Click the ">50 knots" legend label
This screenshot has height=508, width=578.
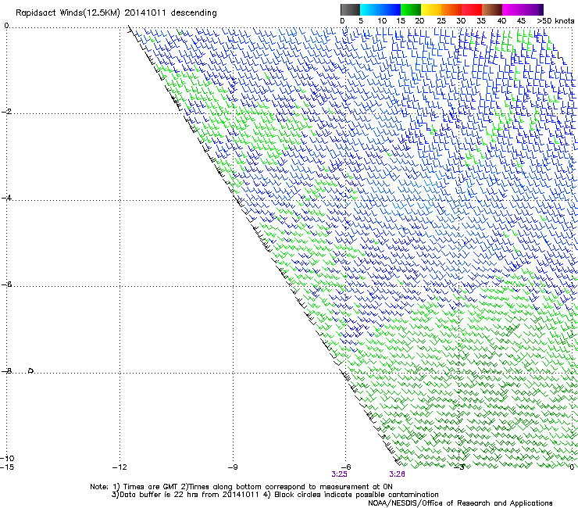(555, 20)
